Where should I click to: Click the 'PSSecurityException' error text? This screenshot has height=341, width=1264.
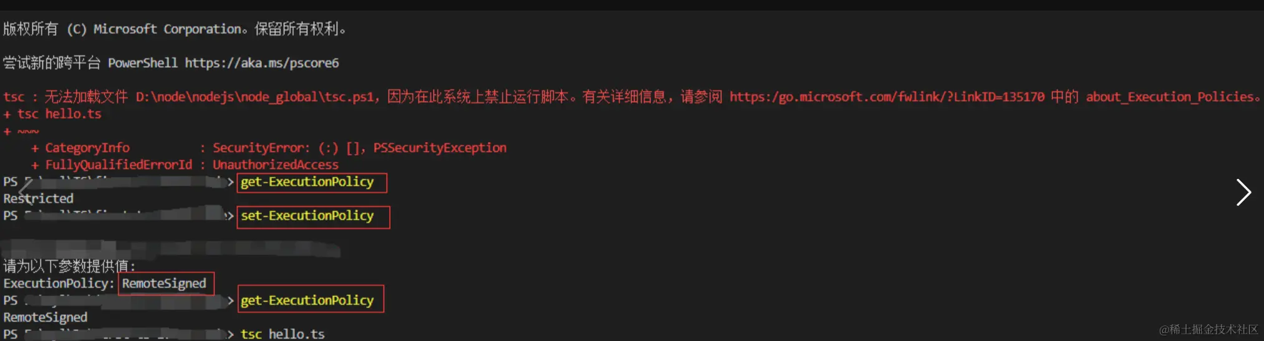[x=440, y=148]
